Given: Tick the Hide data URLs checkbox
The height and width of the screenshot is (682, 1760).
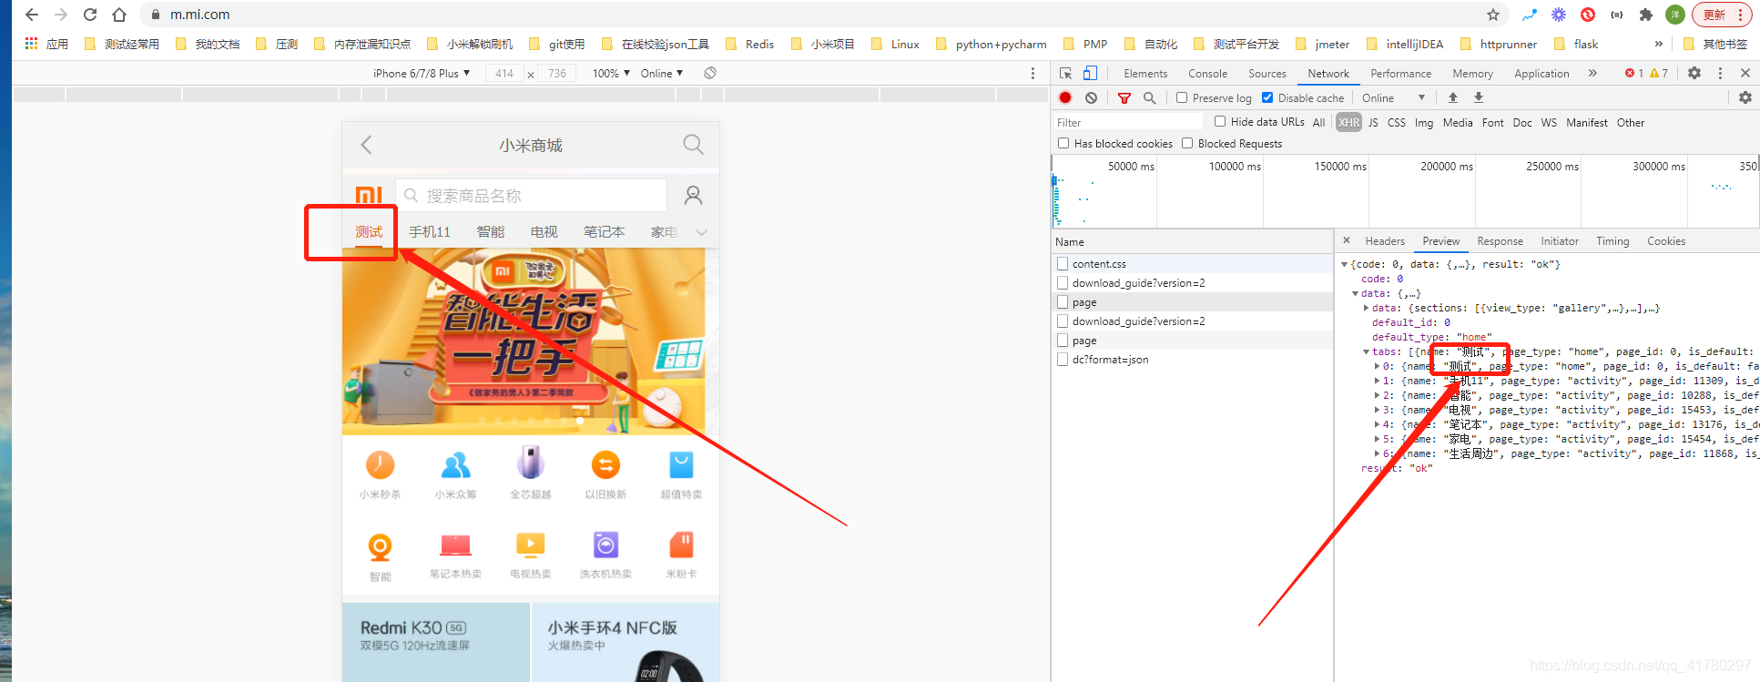Looking at the screenshot, I should pyautogui.click(x=1220, y=121).
